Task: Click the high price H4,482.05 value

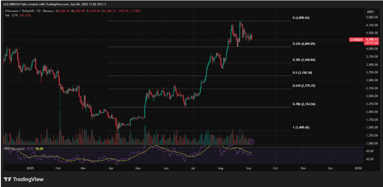Action: (x=78, y=11)
